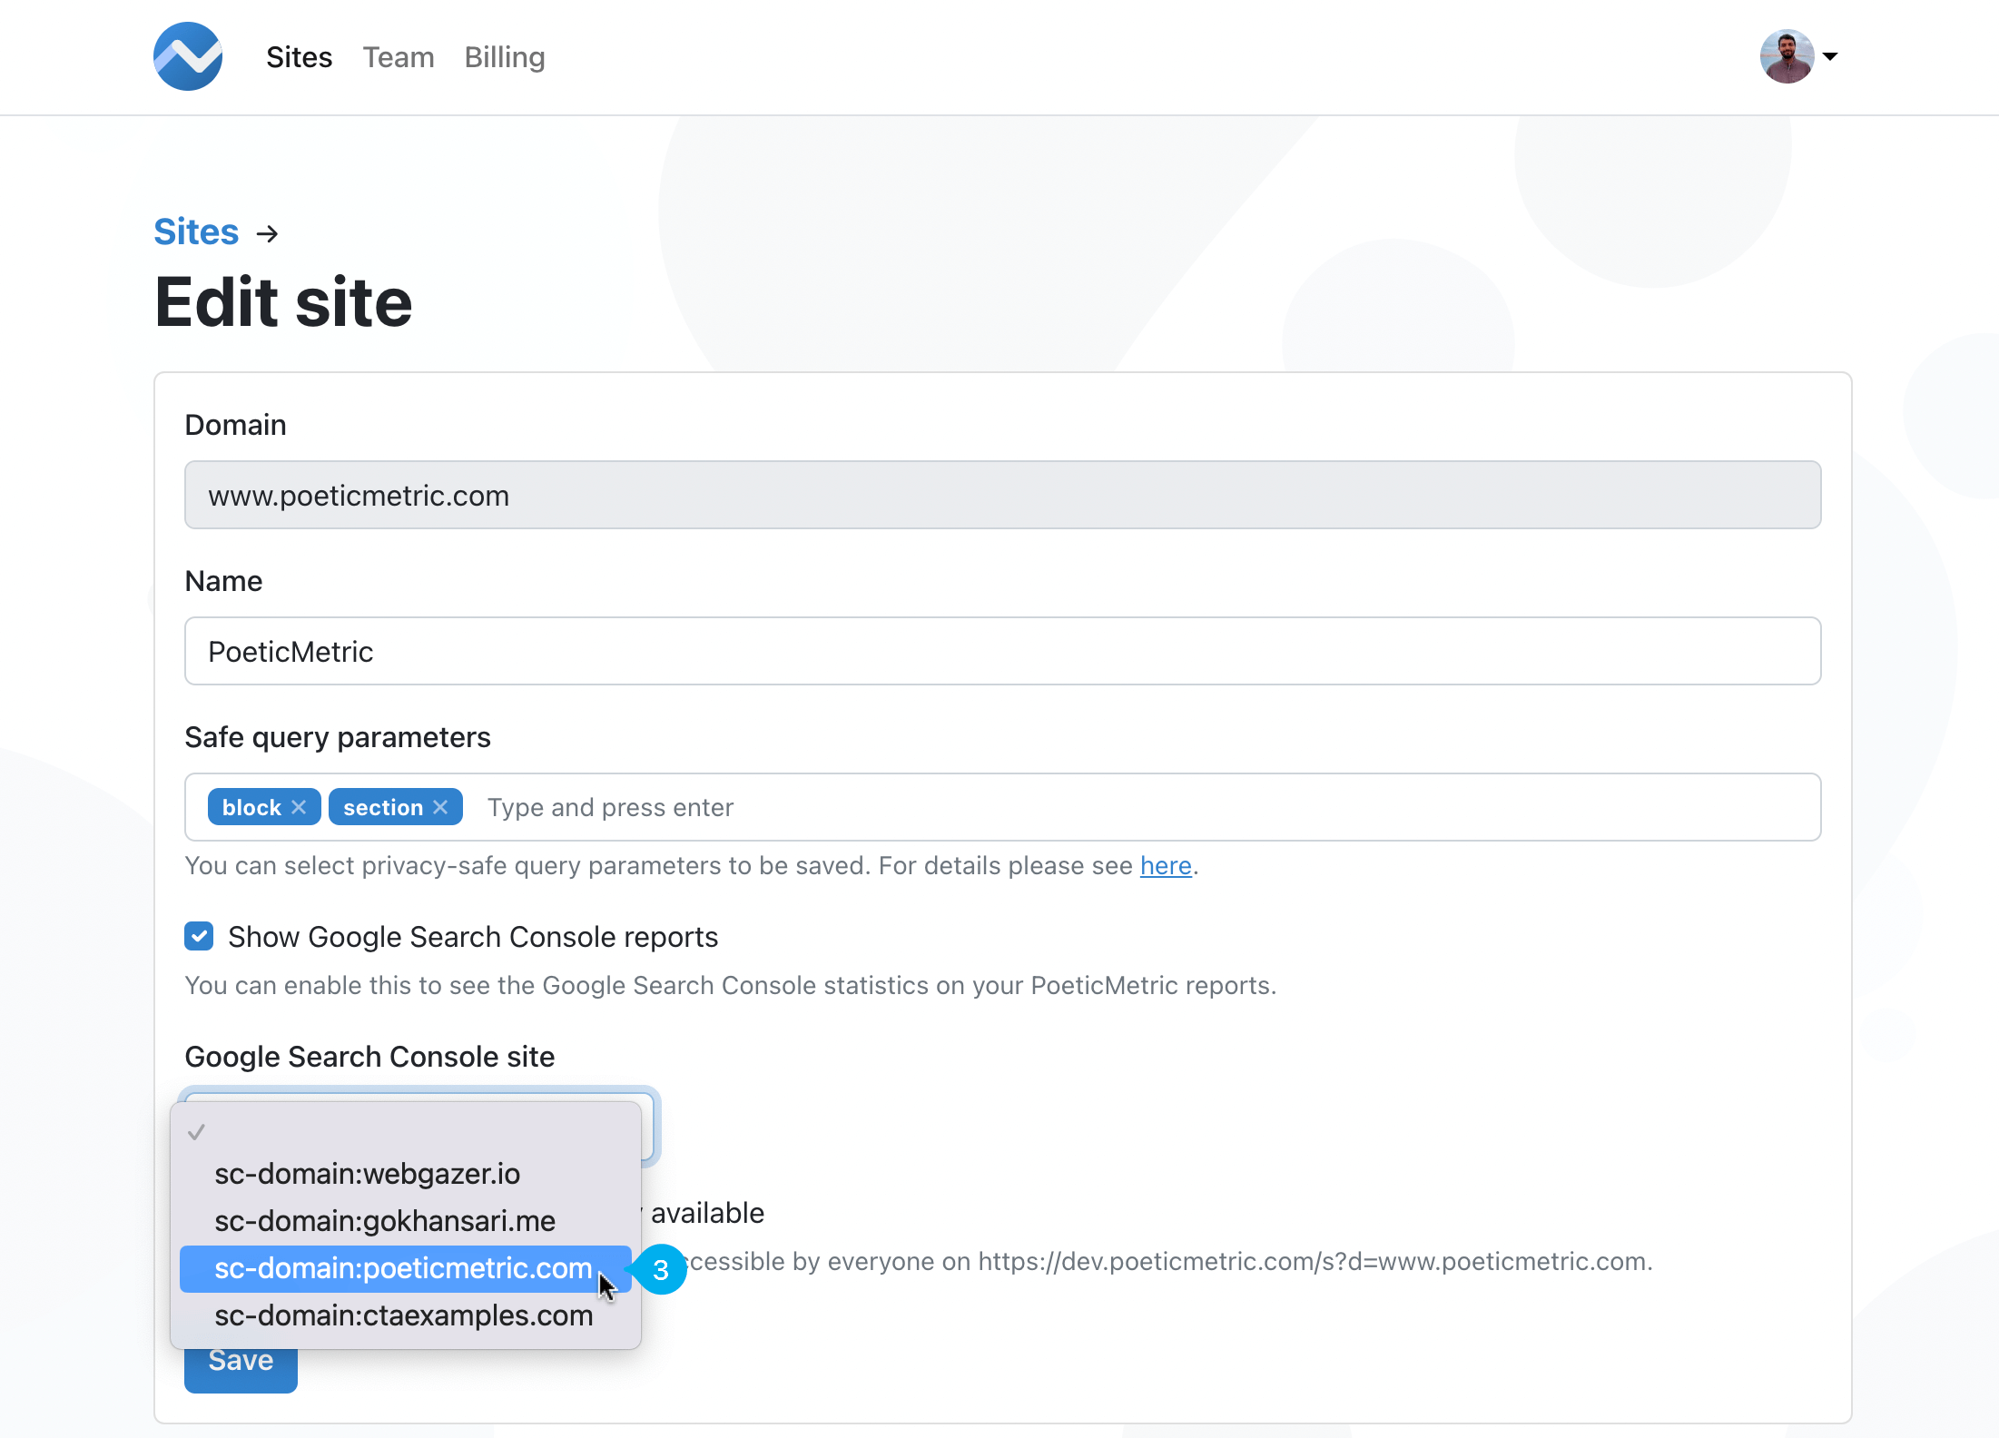Select sc-domain:poeticmetric.com from the list

click(x=402, y=1268)
